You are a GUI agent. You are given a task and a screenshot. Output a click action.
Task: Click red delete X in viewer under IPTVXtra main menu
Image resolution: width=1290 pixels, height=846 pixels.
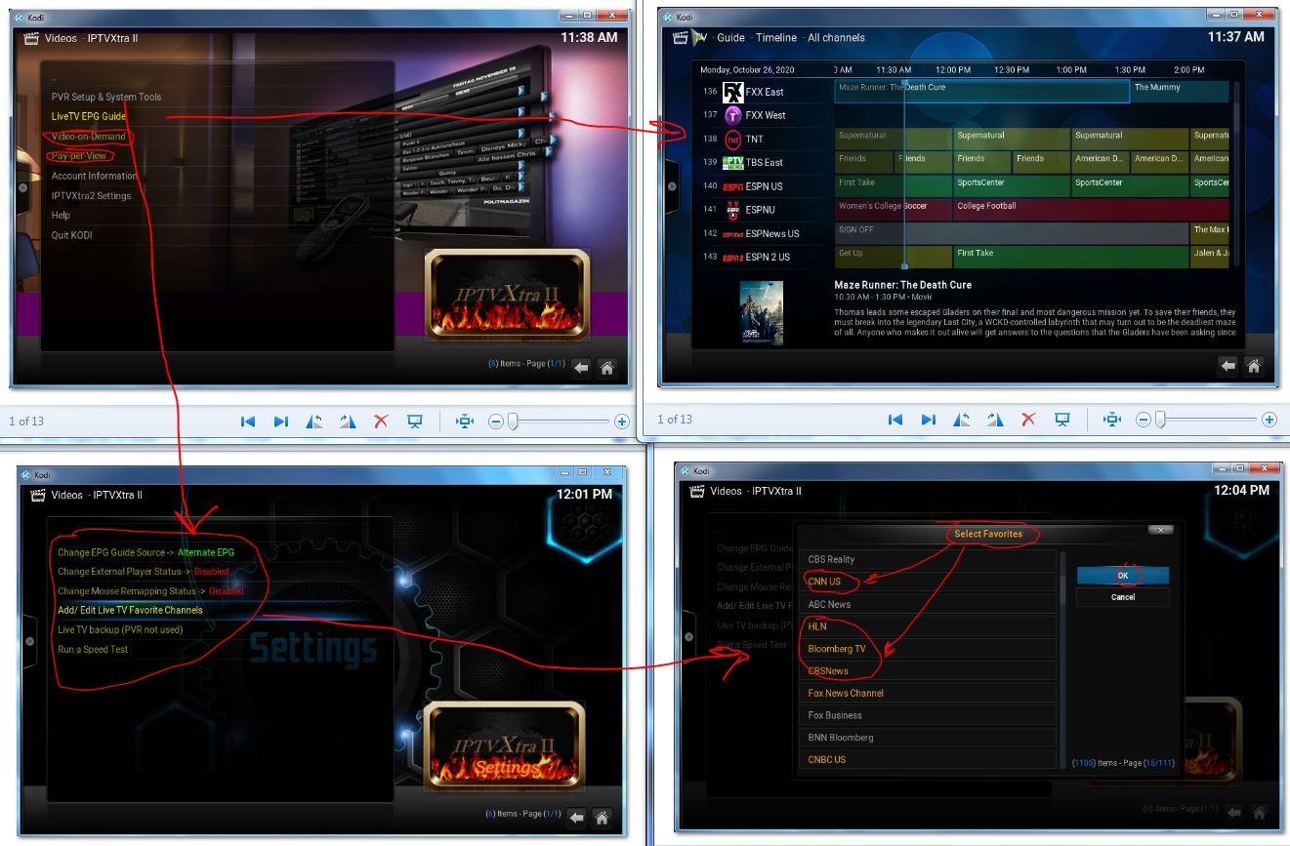[x=381, y=422]
